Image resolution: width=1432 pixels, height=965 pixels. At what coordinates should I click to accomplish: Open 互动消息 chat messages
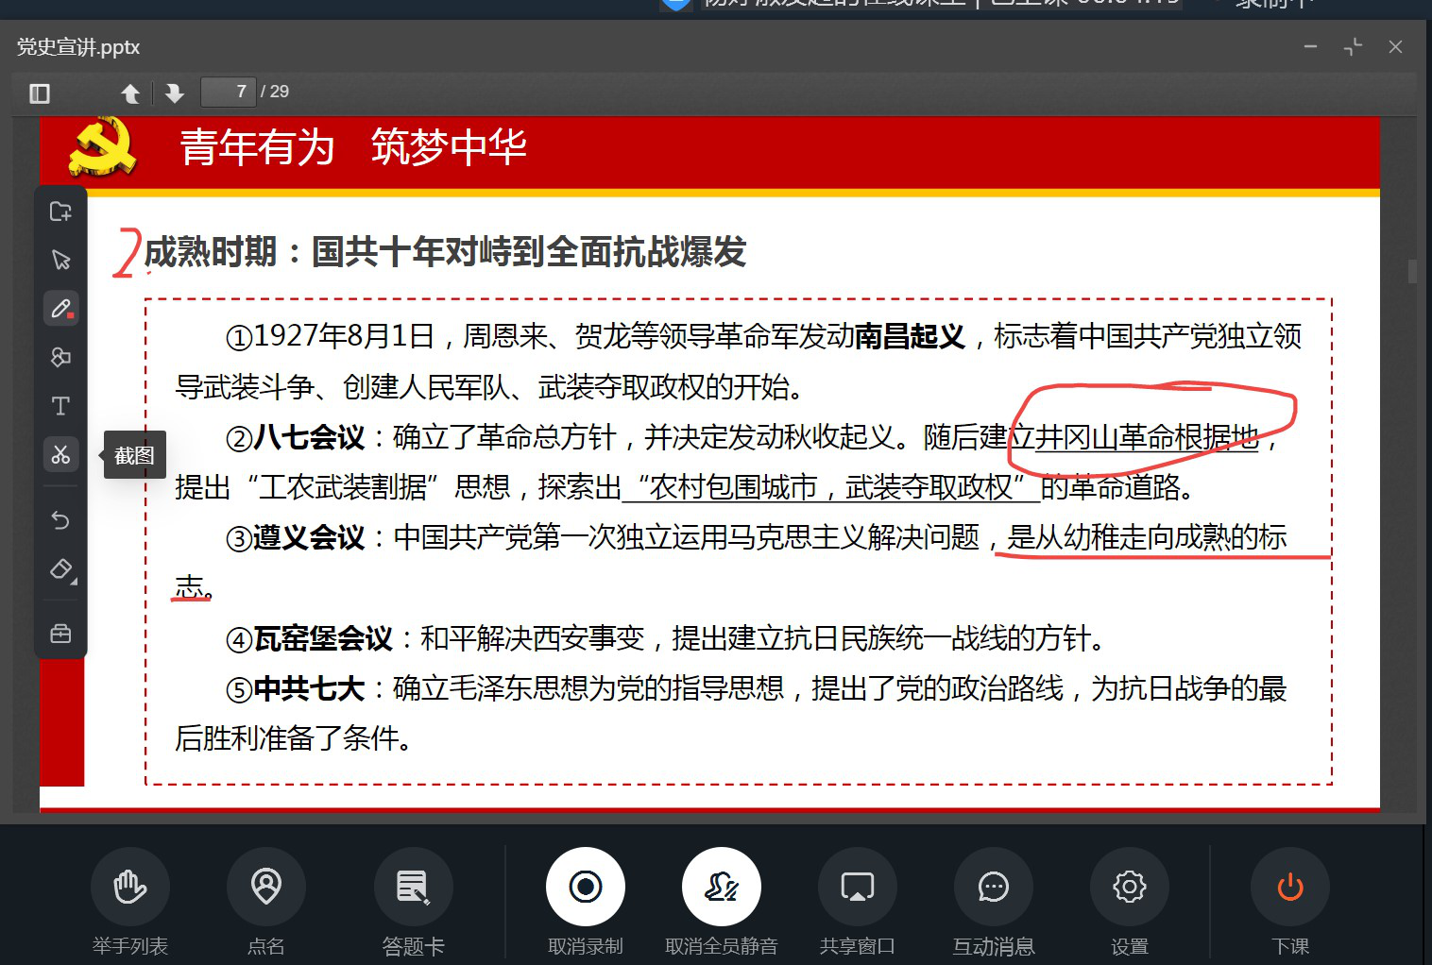993,887
